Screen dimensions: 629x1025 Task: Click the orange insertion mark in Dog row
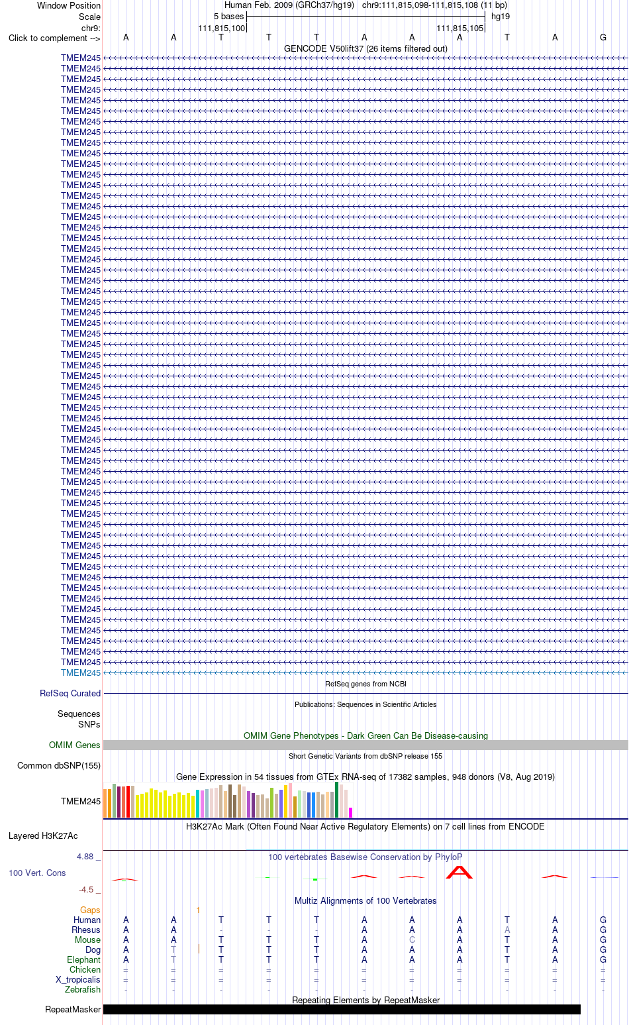pos(199,949)
